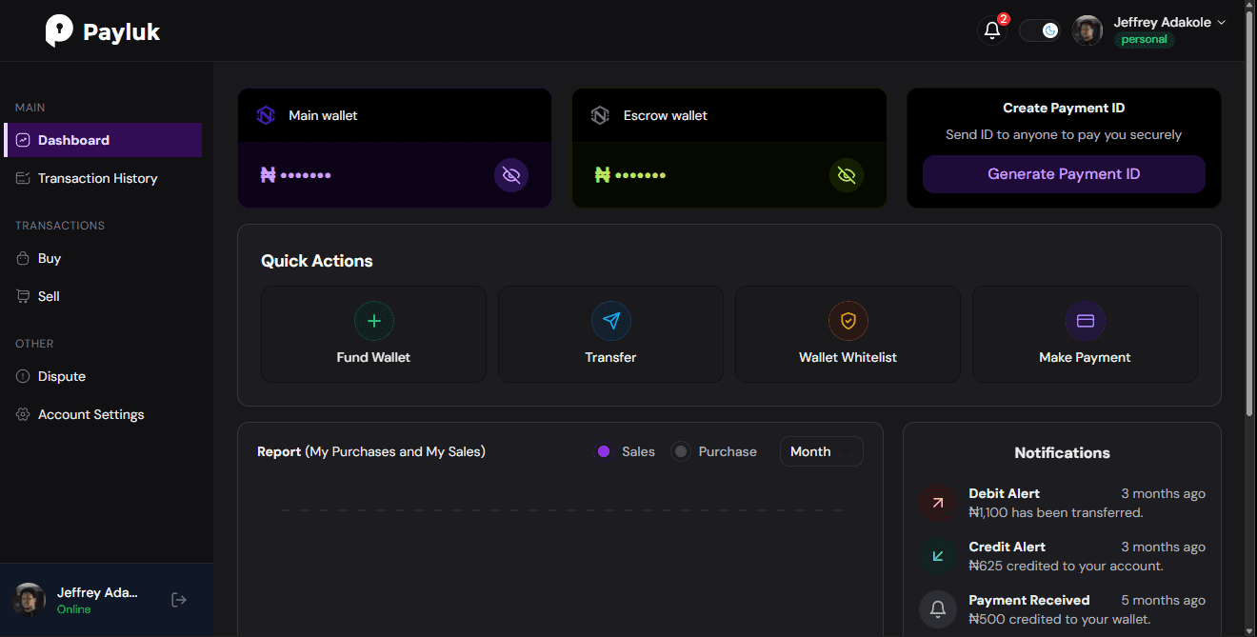Click the Payluk logo in the header
The width and height of the screenshot is (1257, 637).
(x=102, y=30)
